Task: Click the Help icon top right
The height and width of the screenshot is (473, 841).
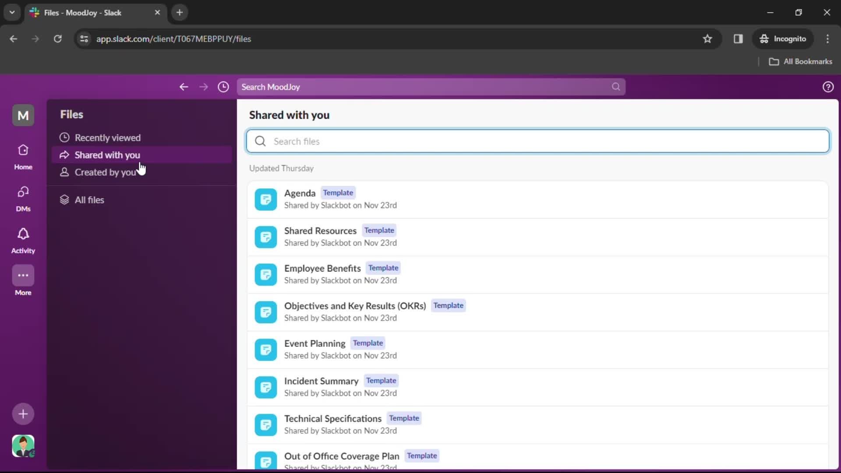Action: point(827,87)
